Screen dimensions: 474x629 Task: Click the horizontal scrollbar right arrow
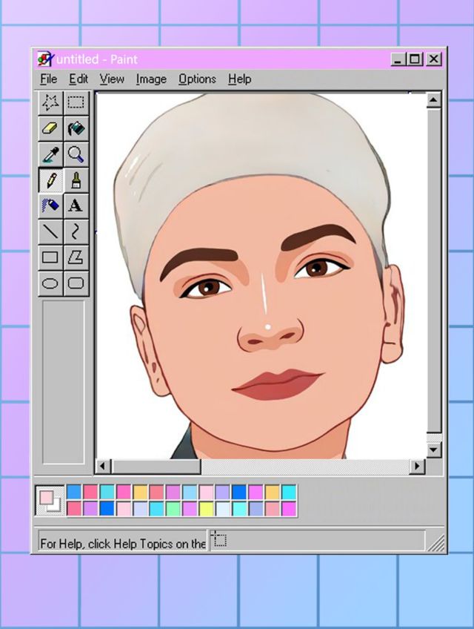coord(418,467)
